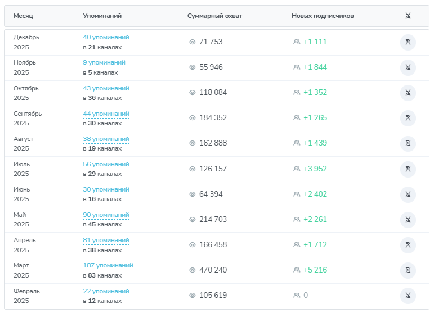Open the "90 упоминаний" link for Май
Viewport: 434px width, 313px height.
106,215
